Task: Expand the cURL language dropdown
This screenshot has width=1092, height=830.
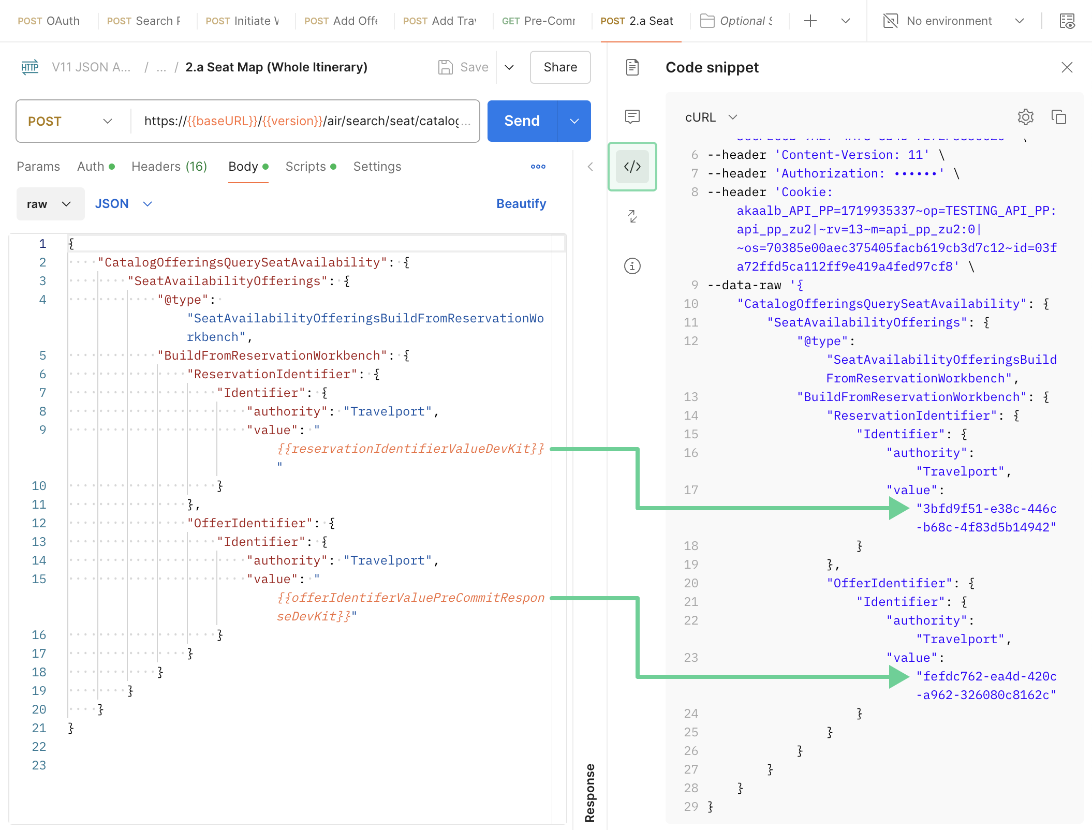Action: pos(711,117)
